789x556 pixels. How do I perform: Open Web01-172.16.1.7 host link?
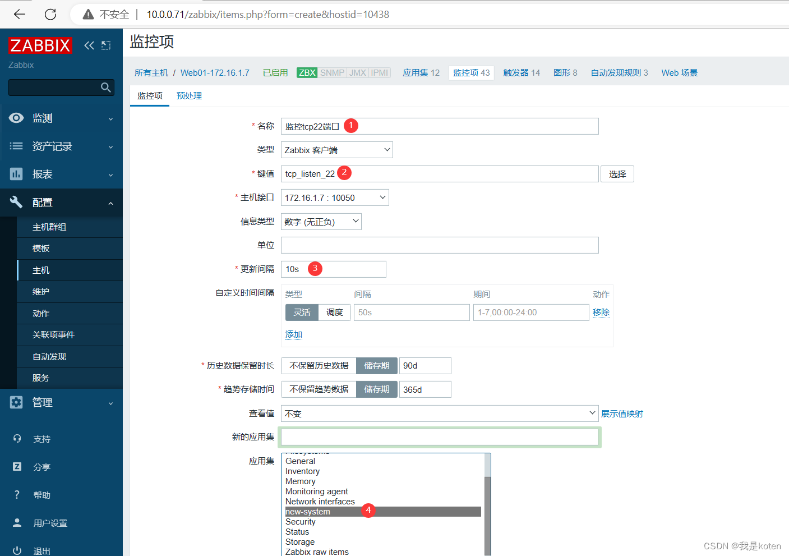click(215, 73)
